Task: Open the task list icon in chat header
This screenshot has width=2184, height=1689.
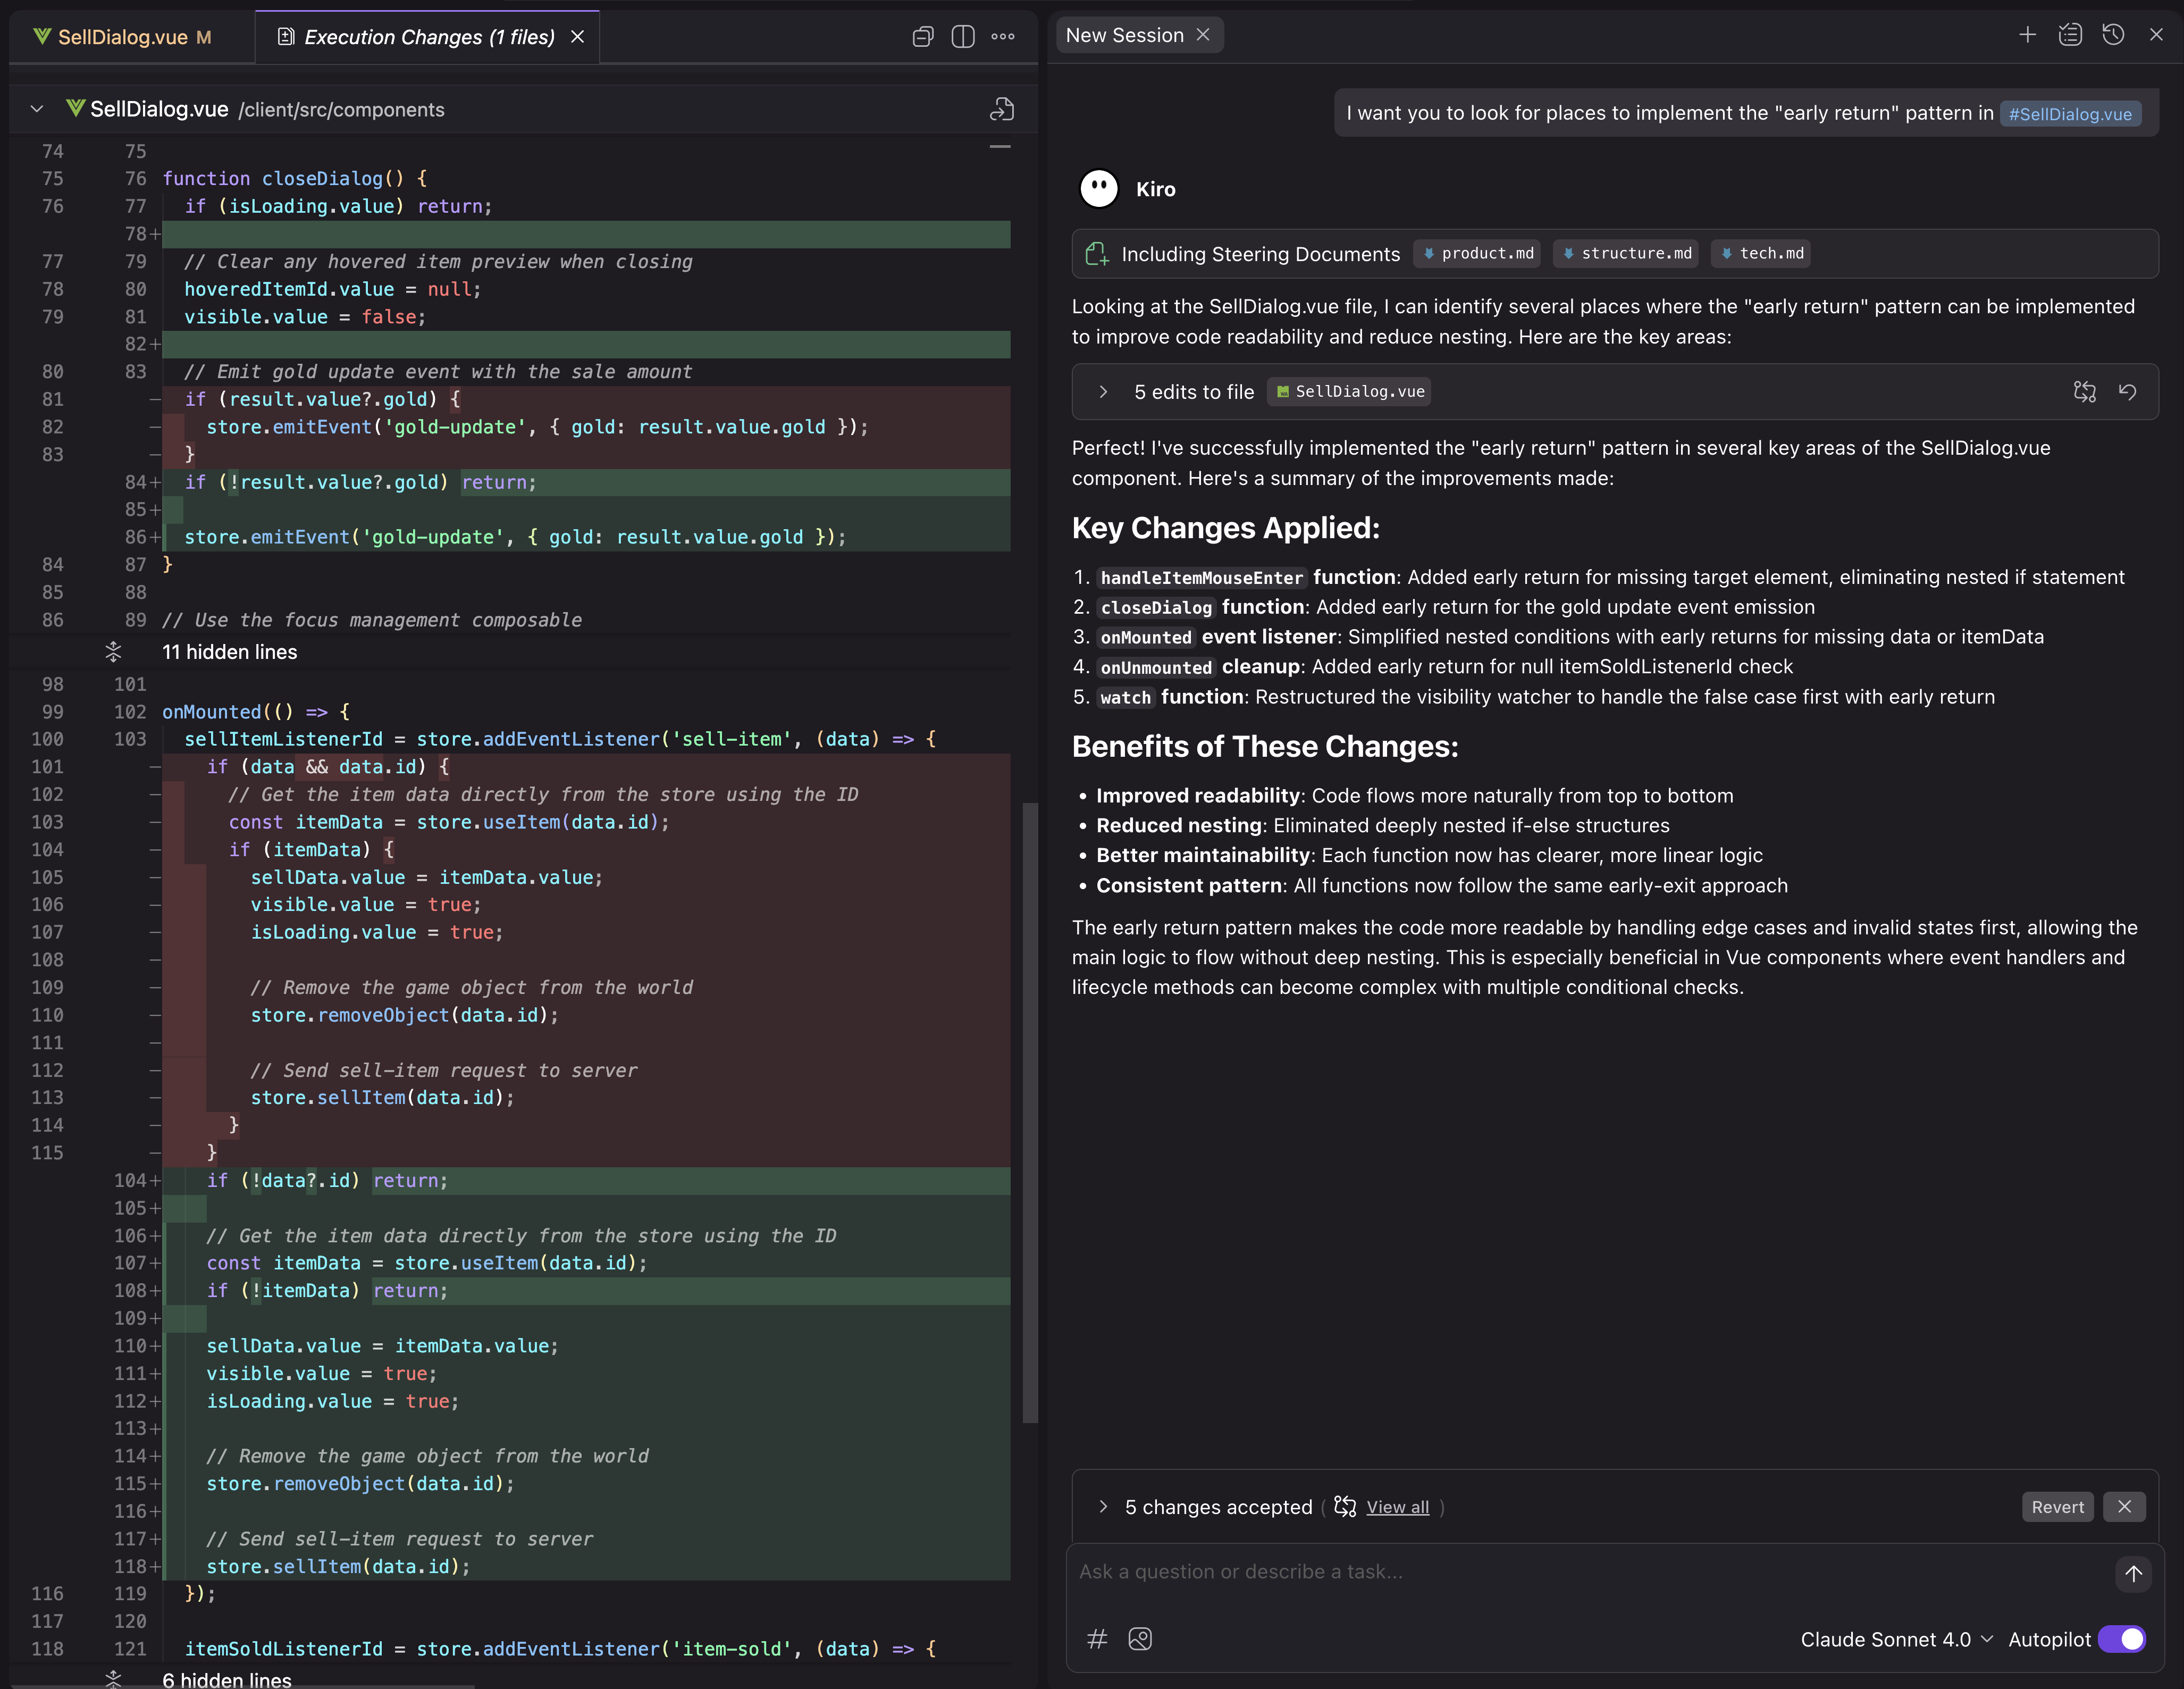Action: pyautogui.click(x=2070, y=34)
